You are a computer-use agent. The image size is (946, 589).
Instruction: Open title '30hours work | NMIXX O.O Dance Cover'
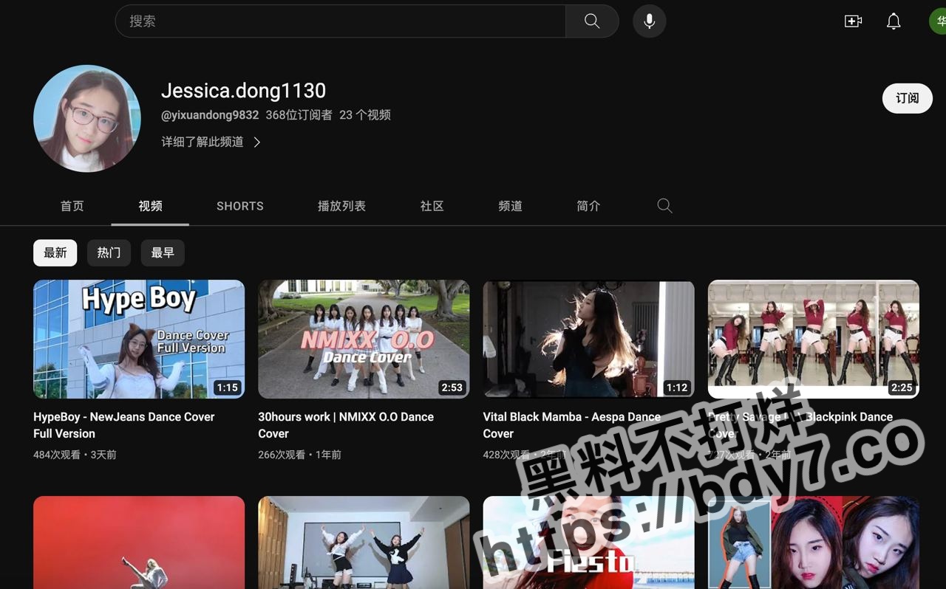346,425
